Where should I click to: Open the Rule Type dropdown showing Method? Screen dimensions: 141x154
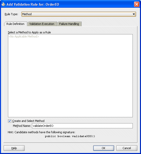[78, 14]
